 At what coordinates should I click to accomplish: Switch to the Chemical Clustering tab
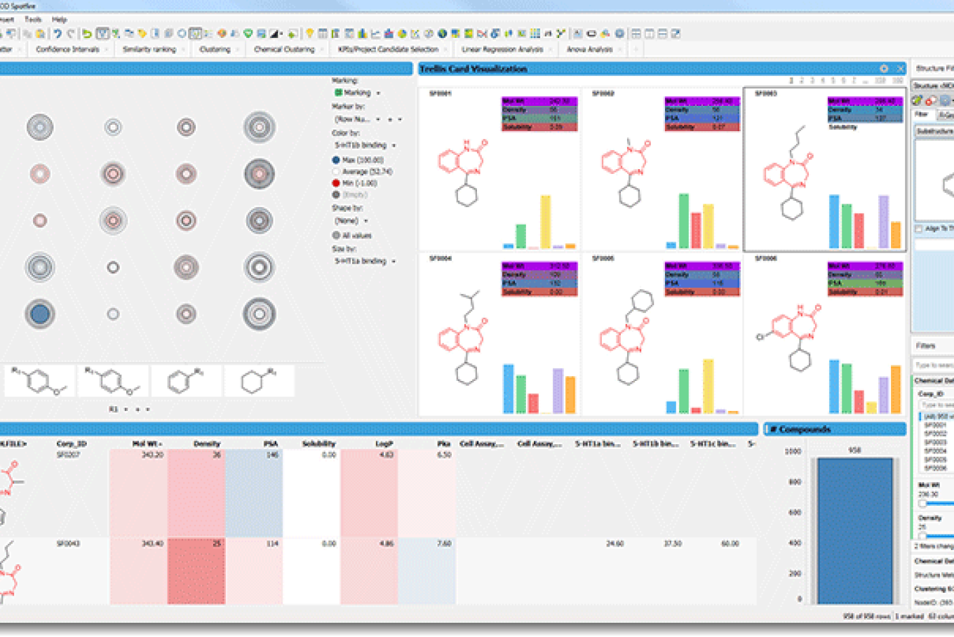click(284, 49)
